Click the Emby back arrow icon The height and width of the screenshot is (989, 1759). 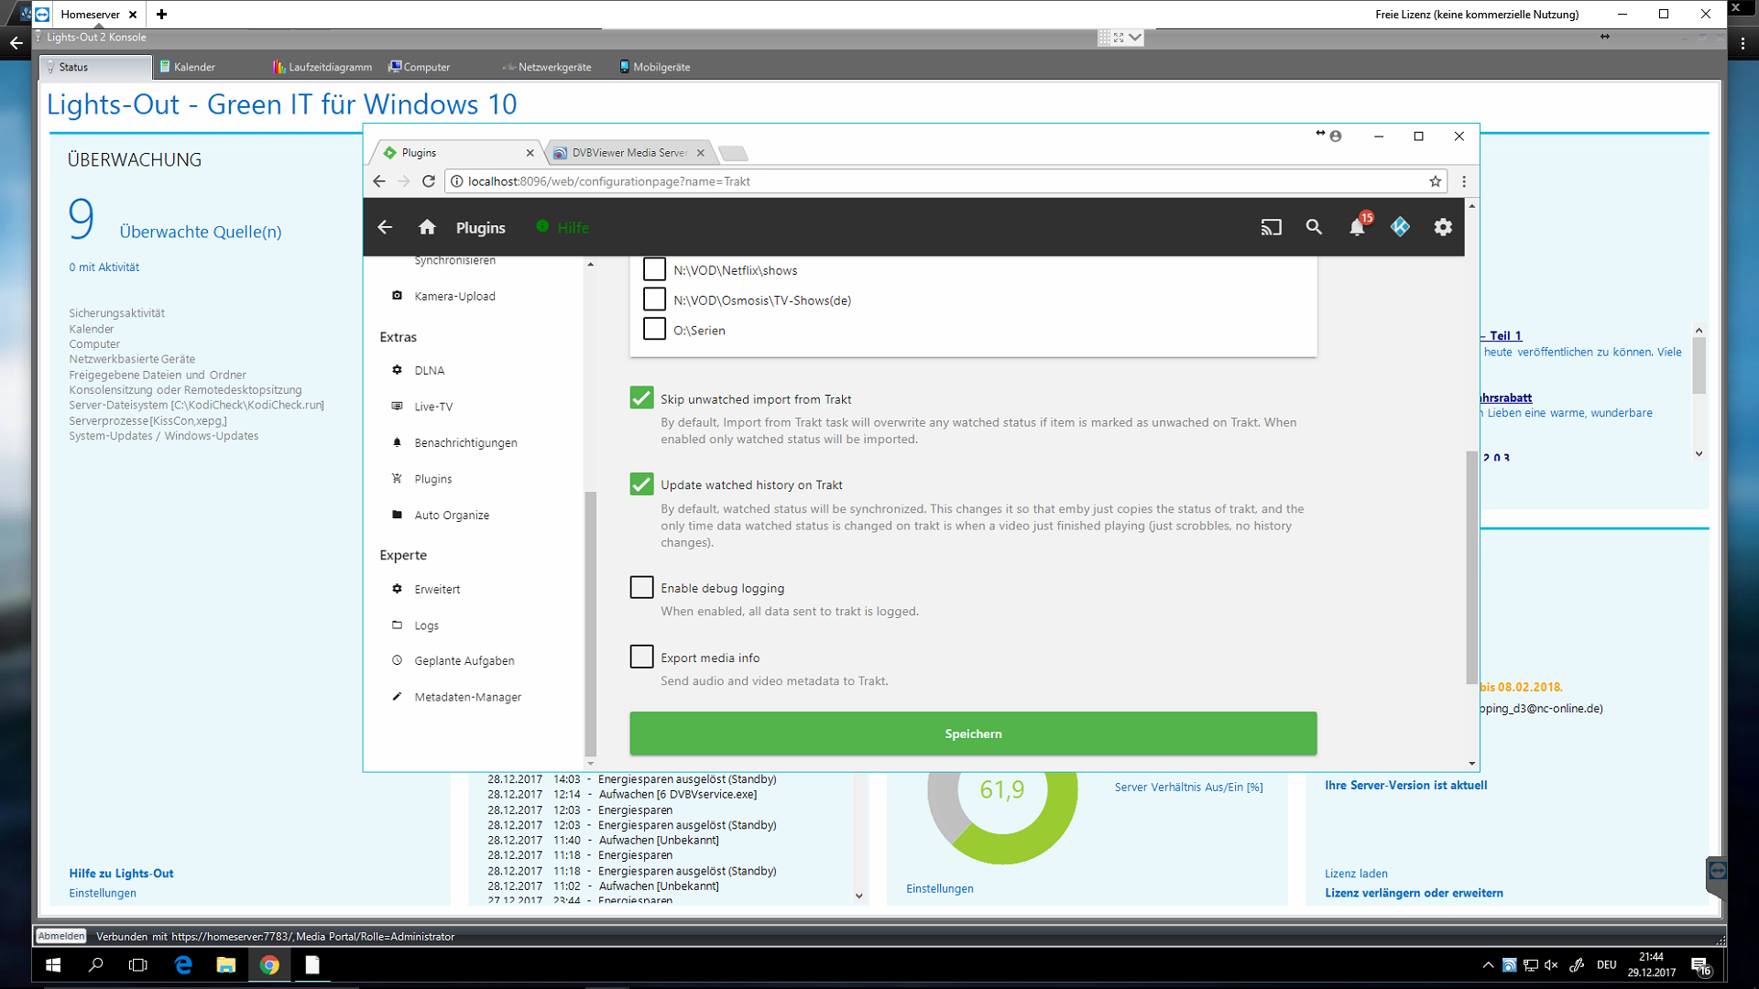pos(385,227)
